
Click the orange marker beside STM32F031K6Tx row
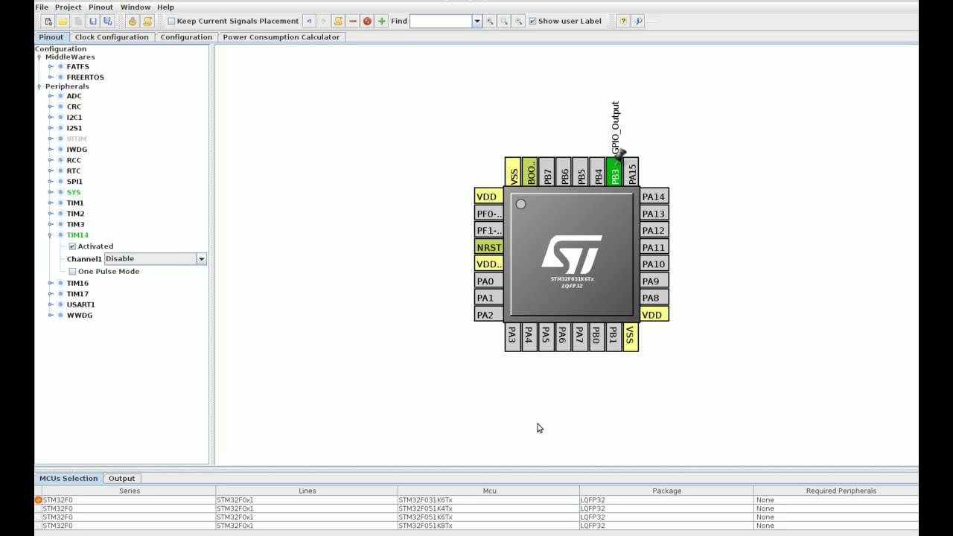(38, 500)
